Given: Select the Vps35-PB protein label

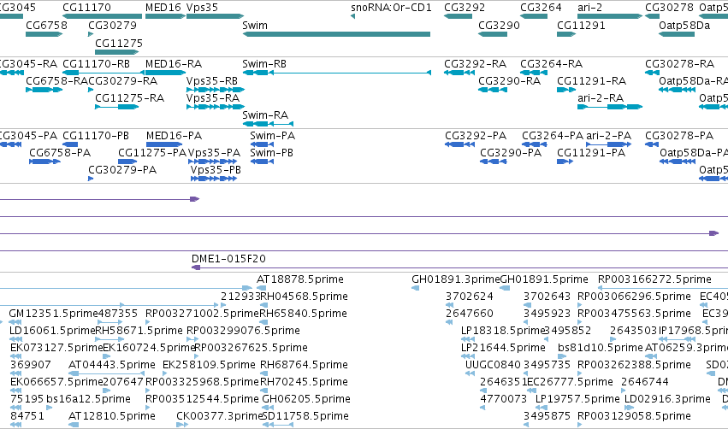Looking at the screenshot, I should [x=216, y=170].
